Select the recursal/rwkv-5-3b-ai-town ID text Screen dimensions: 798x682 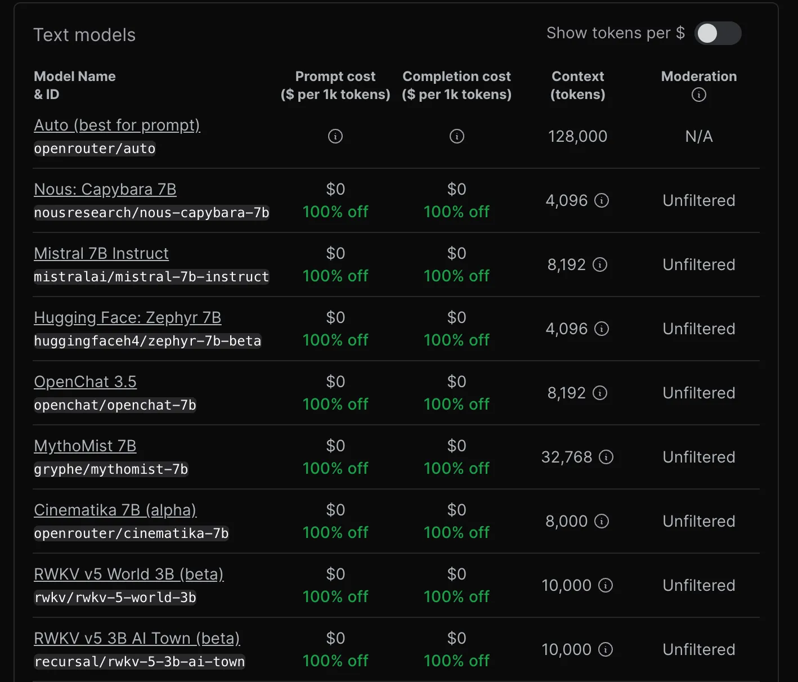(140, 662)
